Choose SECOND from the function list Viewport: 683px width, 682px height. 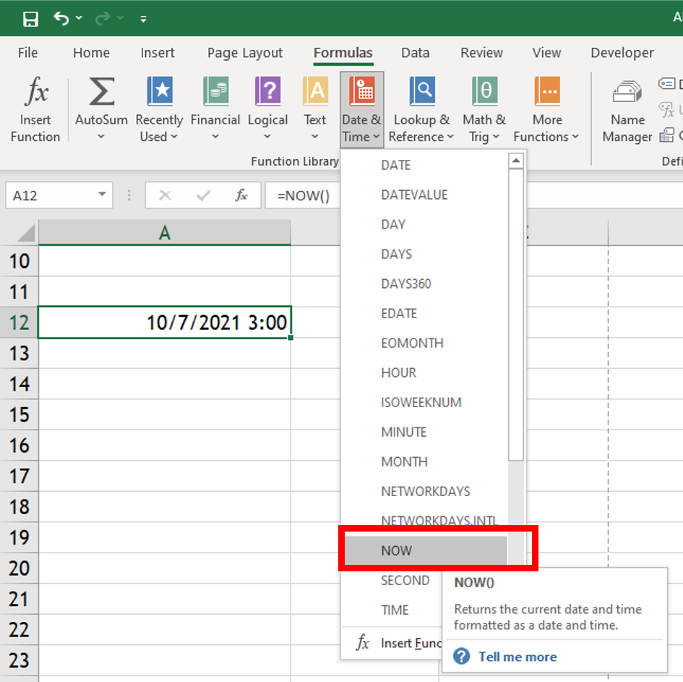tap(392, 580)
